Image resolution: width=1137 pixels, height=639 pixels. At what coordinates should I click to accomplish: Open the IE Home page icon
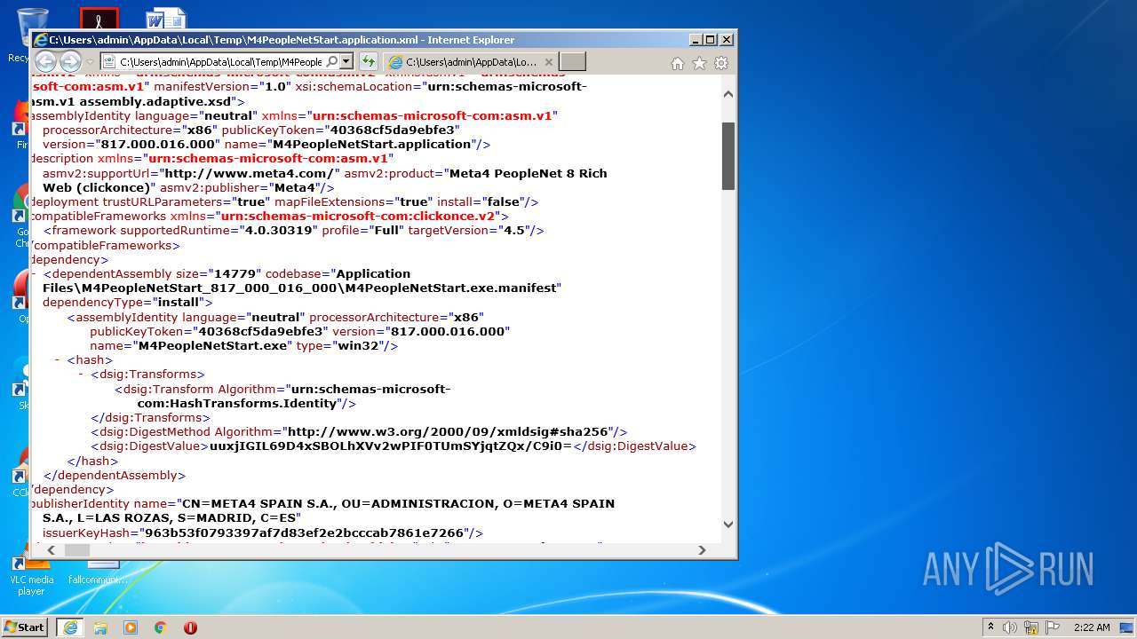coord(678,63)
